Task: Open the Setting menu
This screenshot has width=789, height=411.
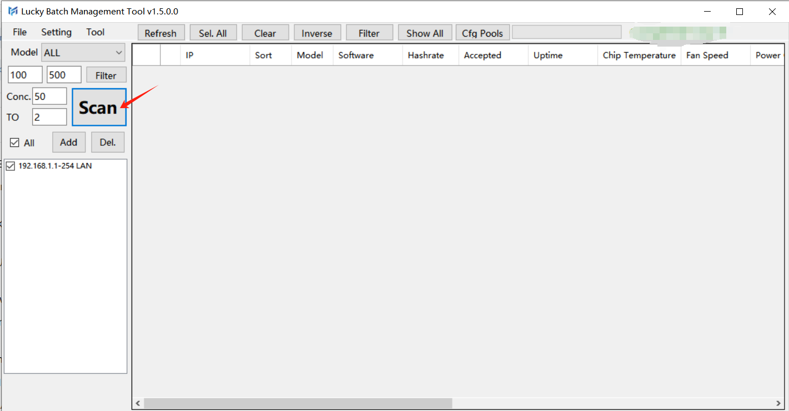Action: click(x=56, y=32)
